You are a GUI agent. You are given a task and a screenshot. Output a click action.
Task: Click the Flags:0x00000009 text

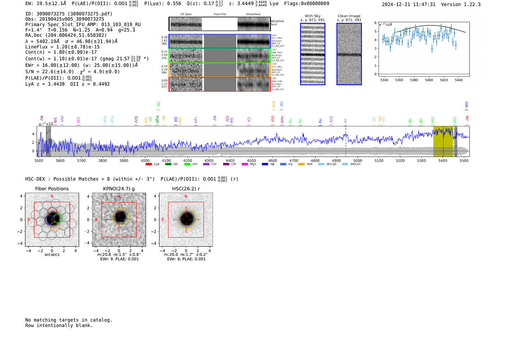pos(306,4)
